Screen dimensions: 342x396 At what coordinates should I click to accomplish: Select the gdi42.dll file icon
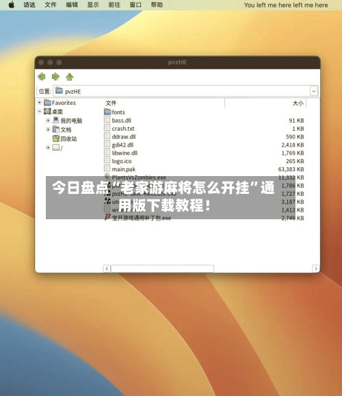(107, 144)
